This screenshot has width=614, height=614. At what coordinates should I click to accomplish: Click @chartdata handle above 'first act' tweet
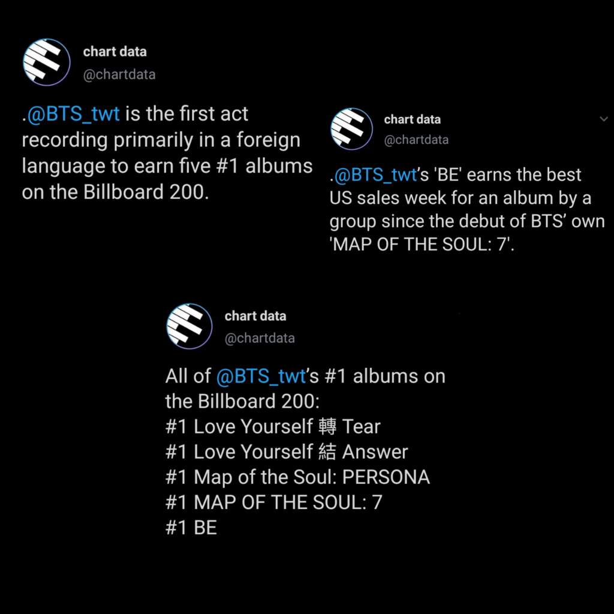(119, 74)
